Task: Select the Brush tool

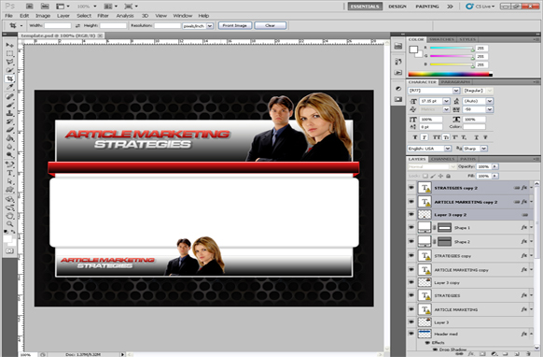Action: click(x=9, y=105)
